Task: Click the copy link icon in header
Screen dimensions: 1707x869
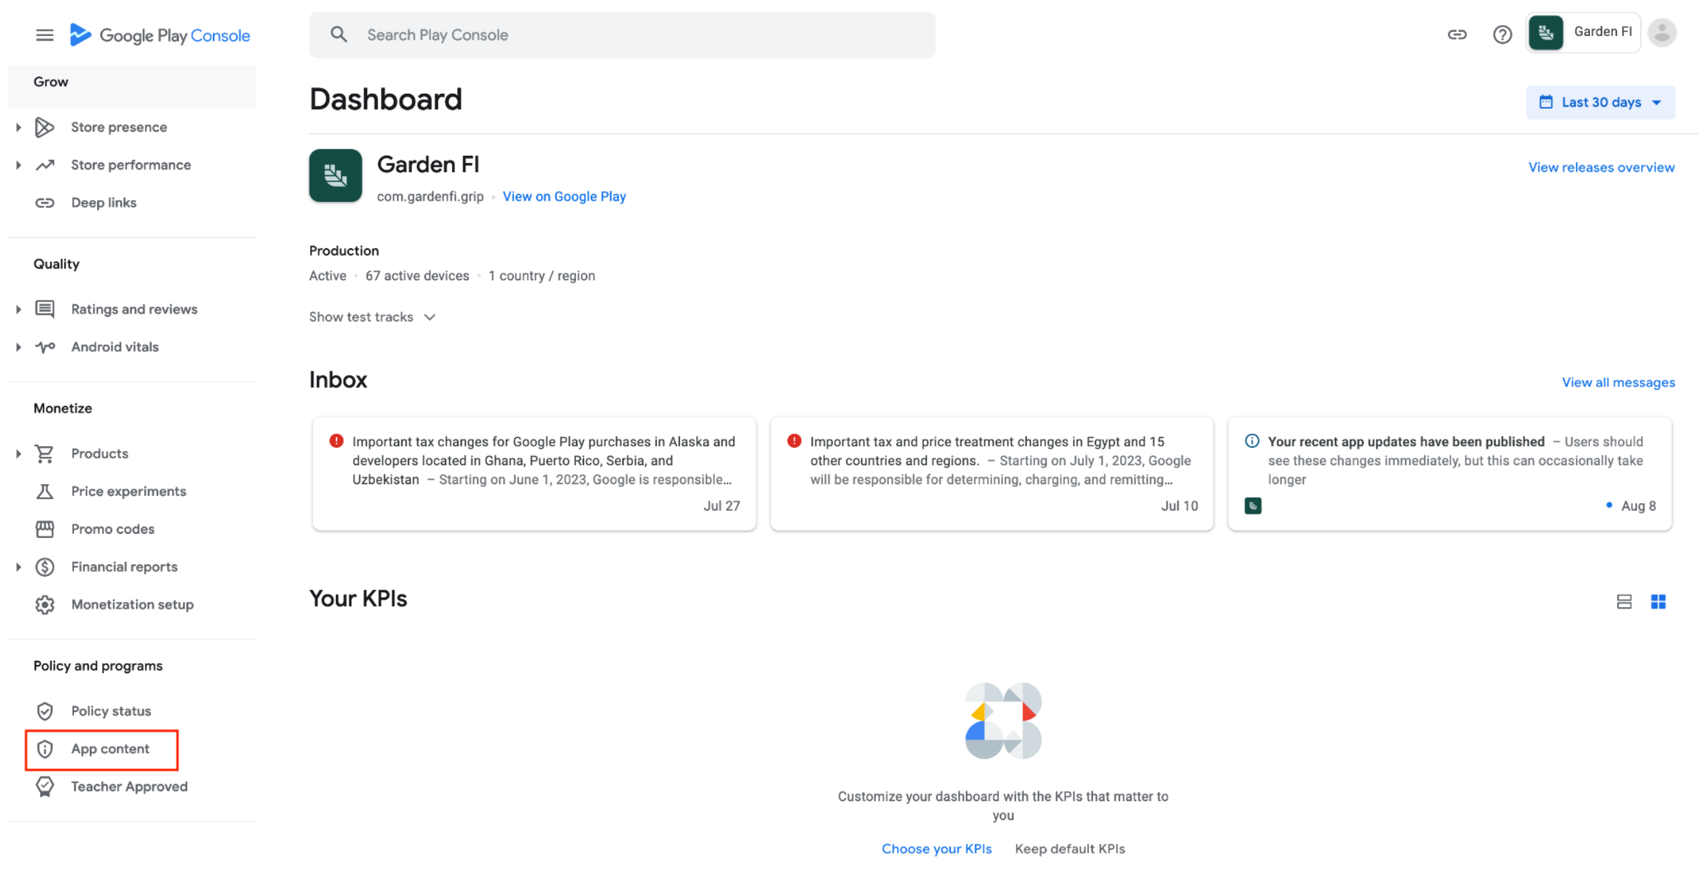Action: 1457,35
